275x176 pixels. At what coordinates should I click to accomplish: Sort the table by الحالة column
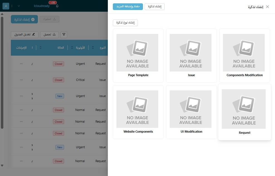[x=40, y=48]
